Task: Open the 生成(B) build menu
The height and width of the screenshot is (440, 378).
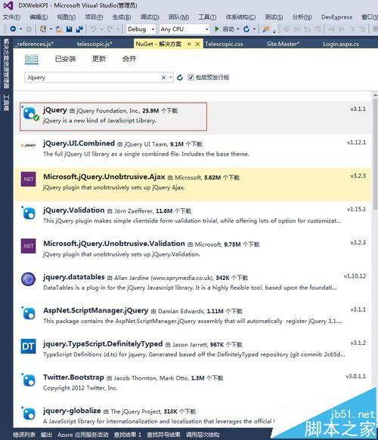Action: [122, 17]
